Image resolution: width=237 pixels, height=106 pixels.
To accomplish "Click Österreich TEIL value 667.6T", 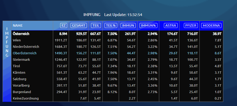I will pos(95,34).
